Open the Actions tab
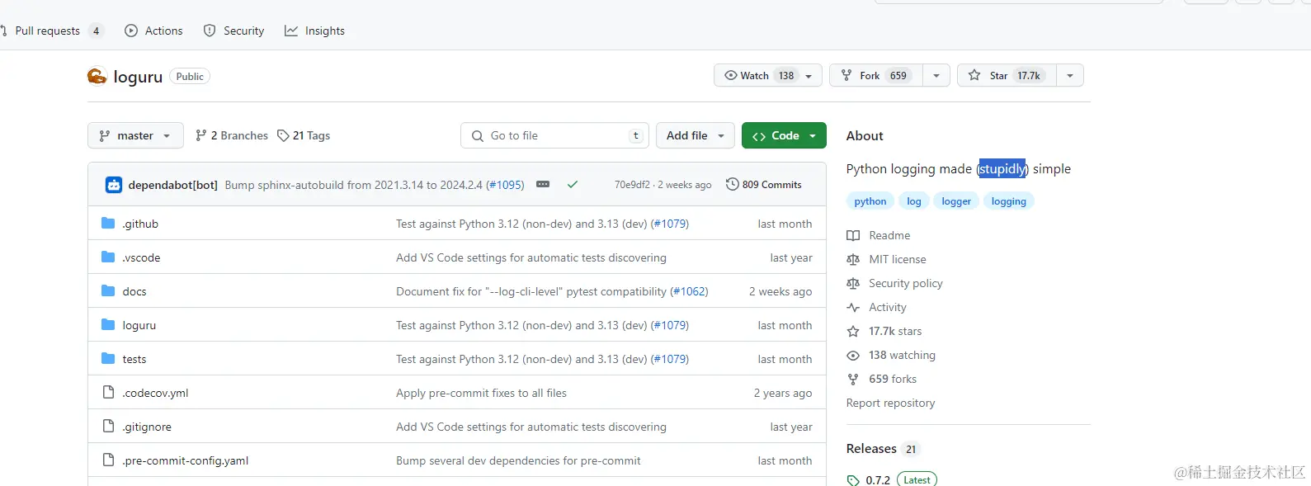1311x486 pixels. pyautogui.click(x=154, y=31)
